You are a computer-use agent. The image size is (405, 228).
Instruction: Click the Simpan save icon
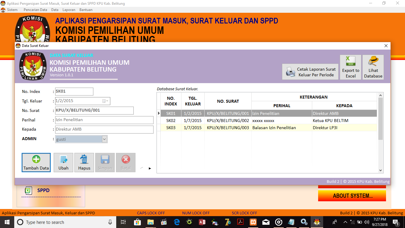tap(105, 160)
